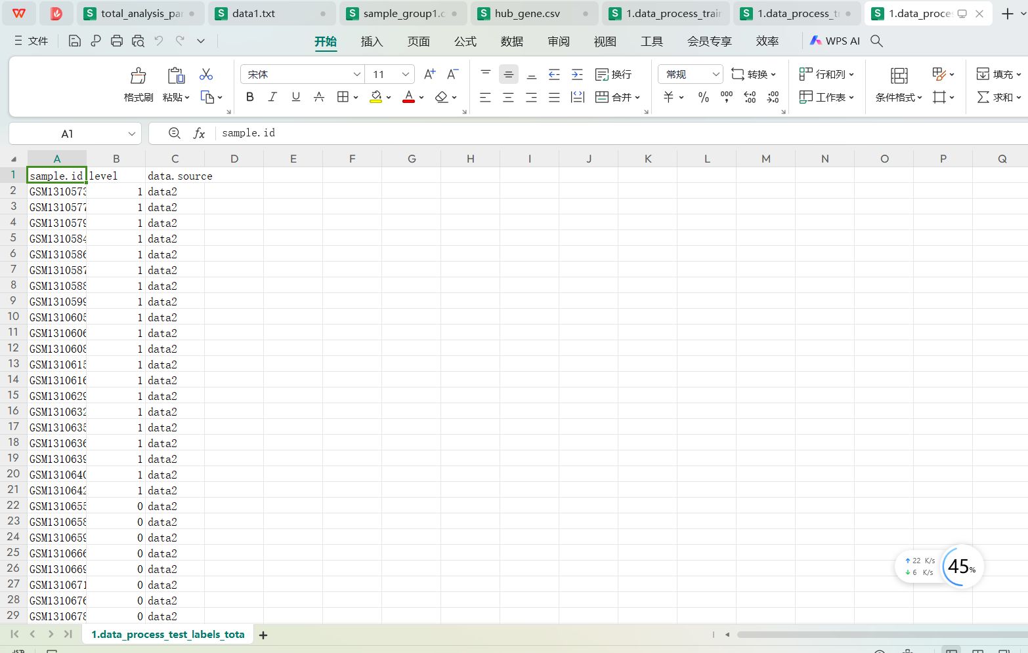1028x653 pixels.
Task: Open the font size dropdown 11
Action: (406, 74)
